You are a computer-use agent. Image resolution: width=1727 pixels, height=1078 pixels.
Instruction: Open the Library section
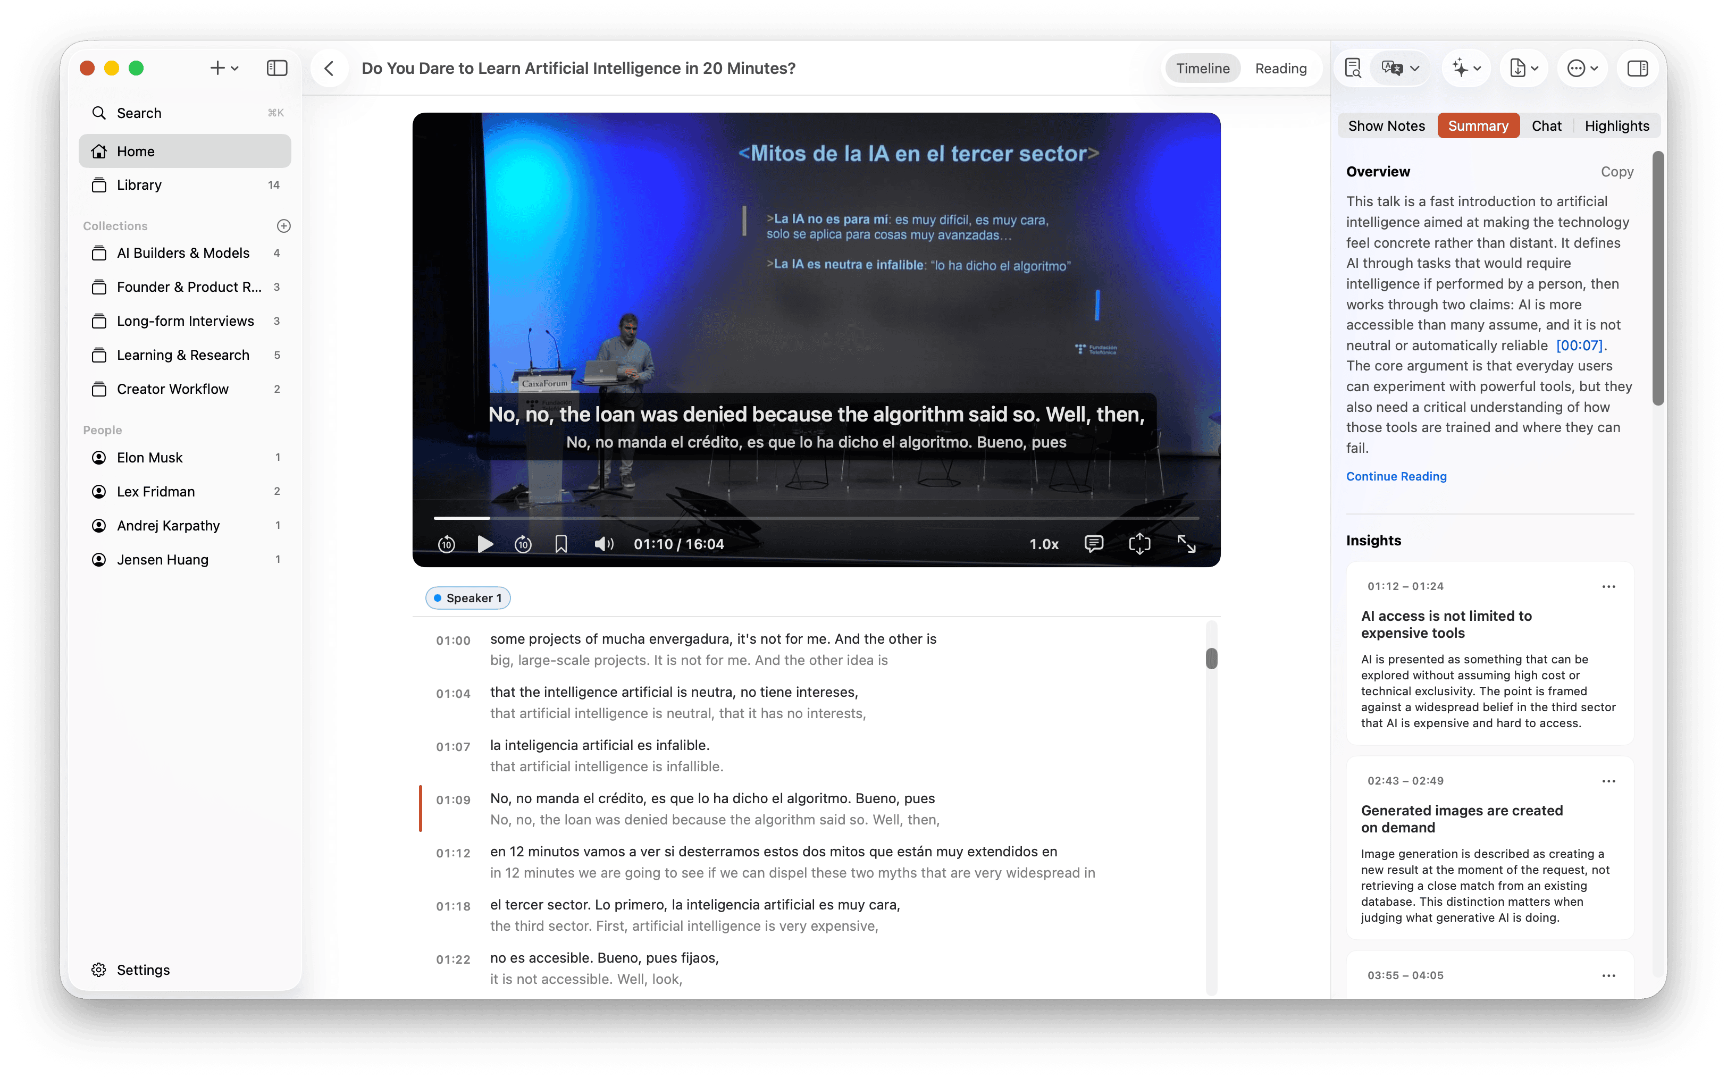click(185, 186)
